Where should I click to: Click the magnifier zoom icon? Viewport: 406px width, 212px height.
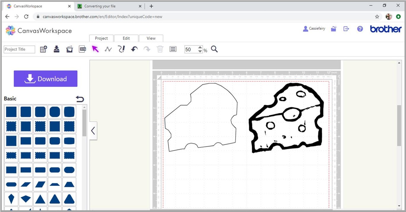pos(214,49)
